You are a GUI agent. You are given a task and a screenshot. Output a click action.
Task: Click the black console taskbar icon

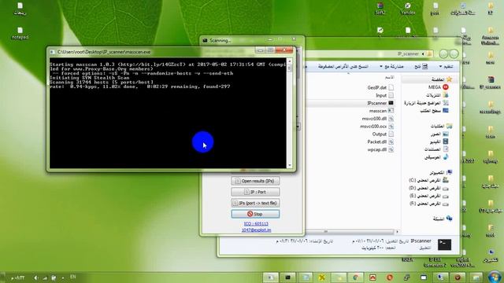[287, 277]
